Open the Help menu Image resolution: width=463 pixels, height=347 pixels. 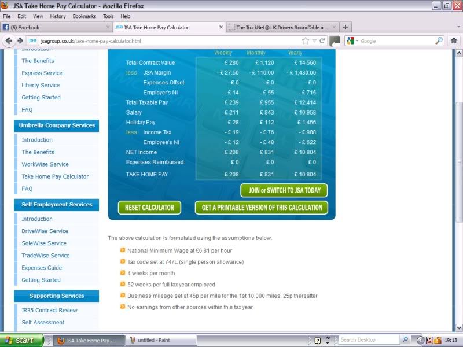coord(126,16)
